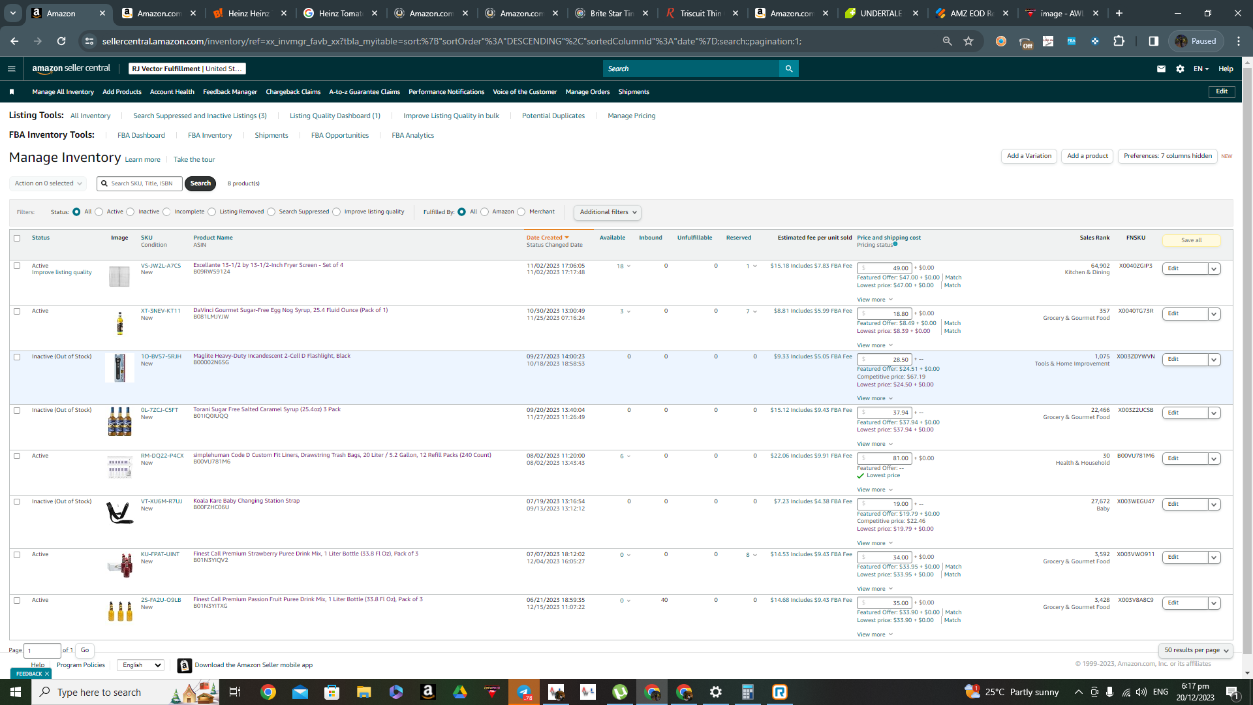Open the Amazon app in taskbar
This screenshot has height=705, width=1253.
[x=427, y=692]
